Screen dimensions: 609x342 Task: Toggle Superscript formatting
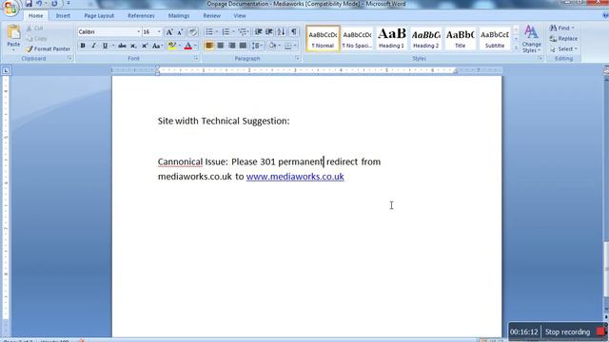coord(145,46)
